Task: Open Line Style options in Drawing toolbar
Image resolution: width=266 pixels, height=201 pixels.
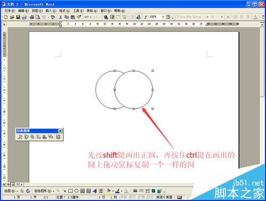Action: click(x=135, y=191)
